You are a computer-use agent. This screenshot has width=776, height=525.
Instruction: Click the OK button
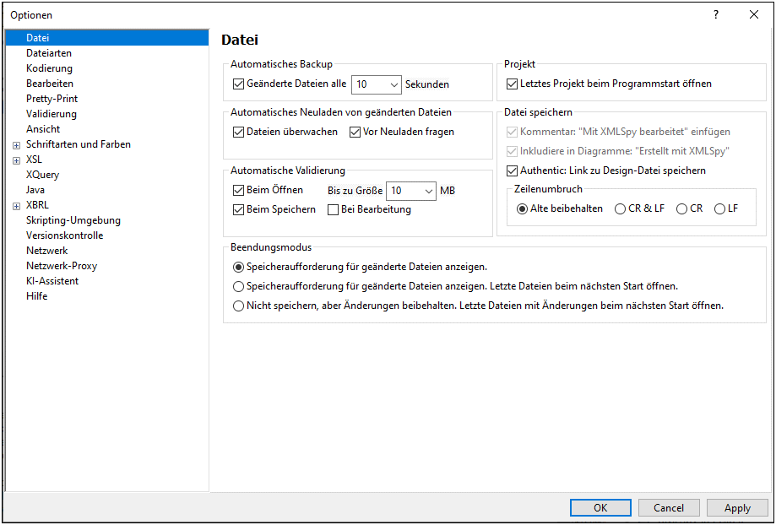pos(600,508)
